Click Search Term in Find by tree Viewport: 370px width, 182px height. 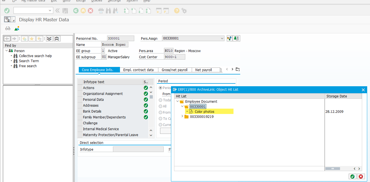[x=29, y=61]
